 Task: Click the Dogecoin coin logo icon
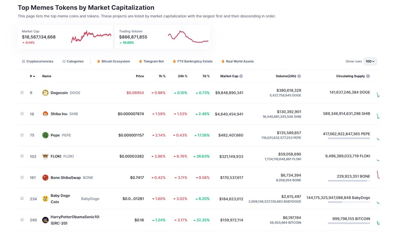(x=45, y=93)
